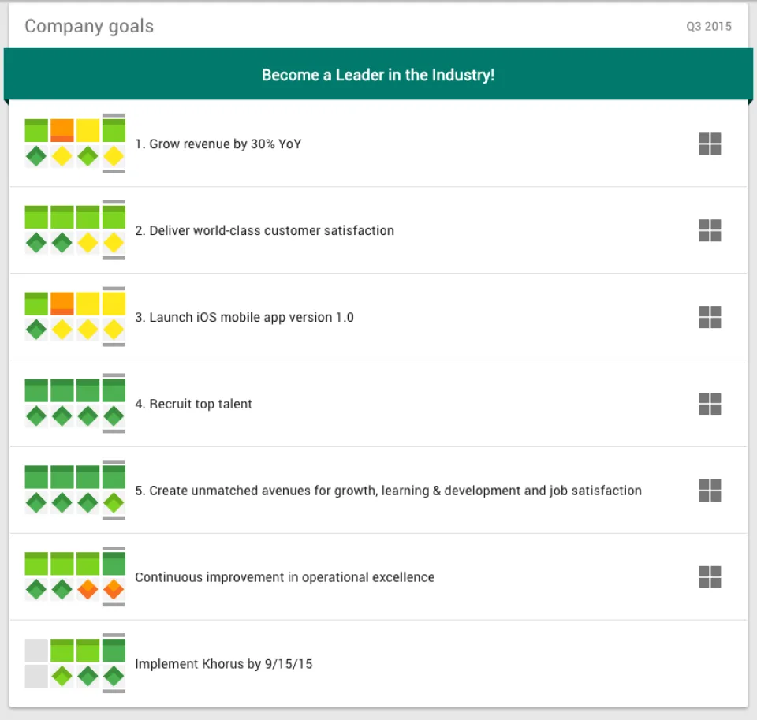Select first green diamond in Recruit top talent row
The width and height of the screenshot is (757, 720).
coord(36,416)
